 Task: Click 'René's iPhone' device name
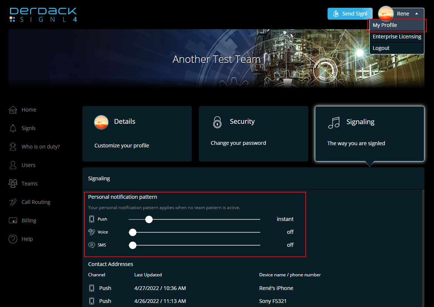pyautogui.click(x=276, y=288)
